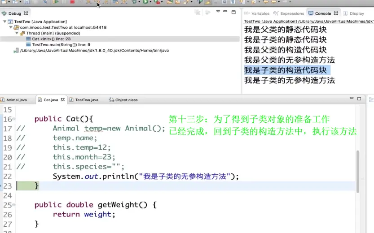Open the TestTwo.java editor tab
The height and width of the screenshot is (233, 374).
(x=87, y=100)
